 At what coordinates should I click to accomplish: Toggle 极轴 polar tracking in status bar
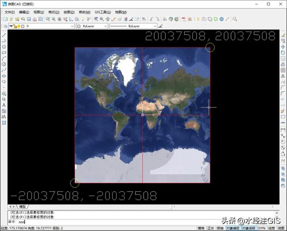[x=220, y=228]
